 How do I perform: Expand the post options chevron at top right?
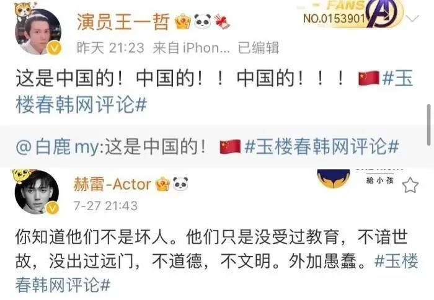coord(414,19)
